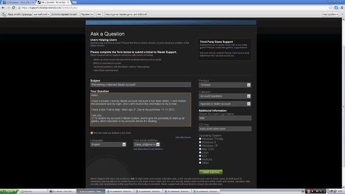Click the page's vertical scrollbar
Viewport: 345px width, 194px height.
[343, 103]
